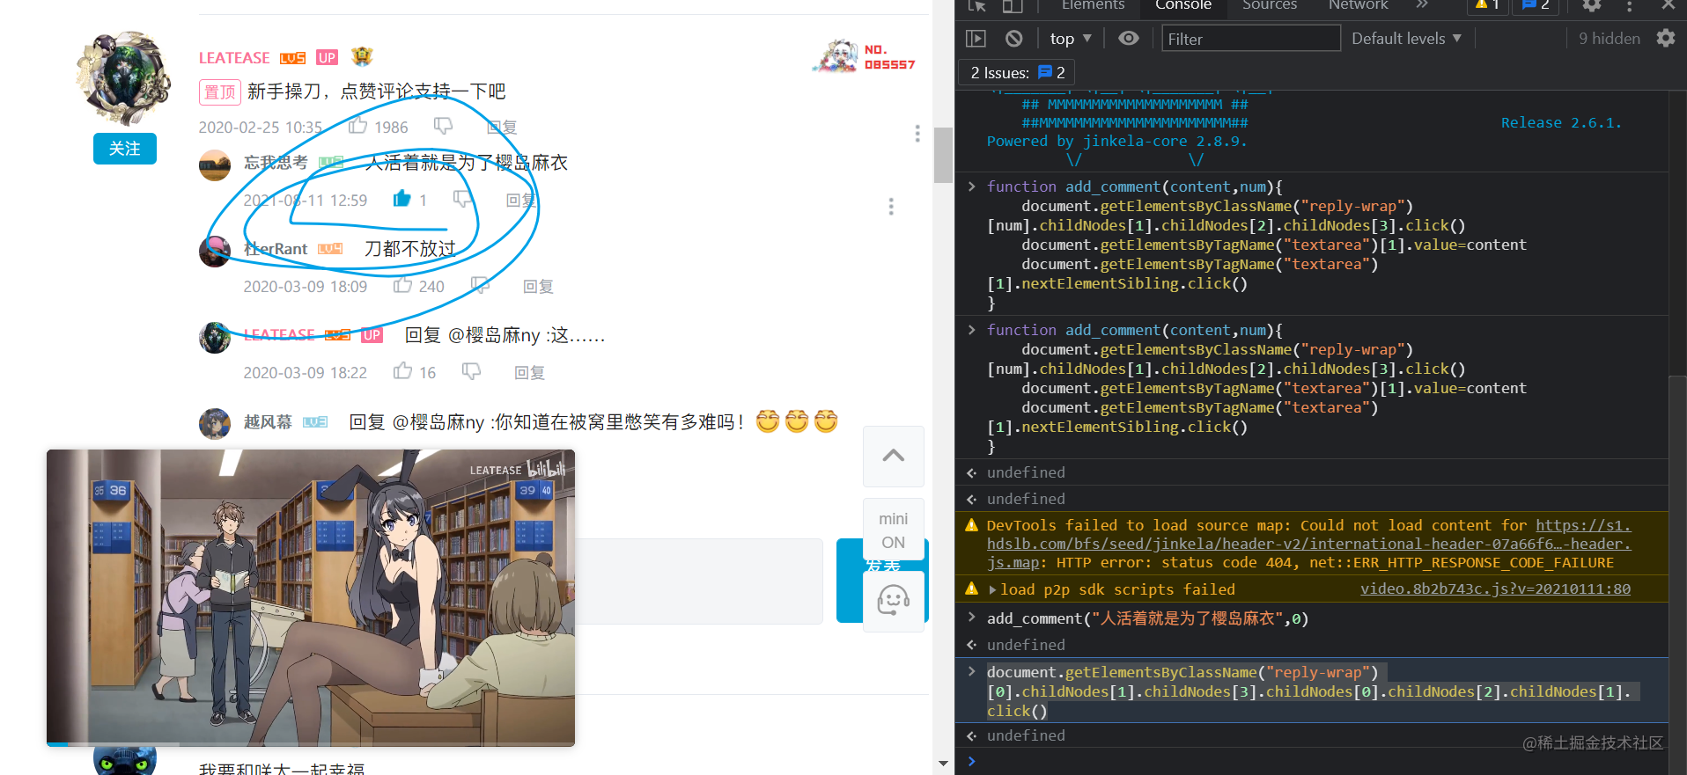Click the 置顶 pinned tag
The height and width of the screenshot is (775, 1687).
point(220,91)
